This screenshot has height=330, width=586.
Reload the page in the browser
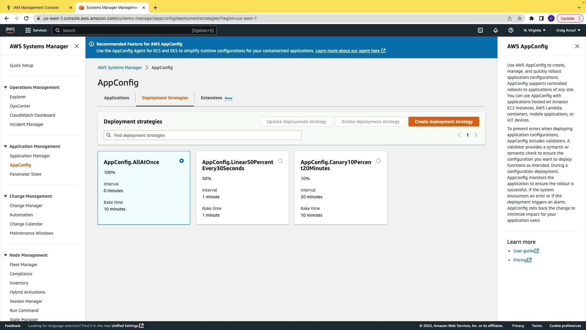point(26,18)
